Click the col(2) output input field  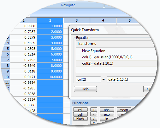[88, 79]
